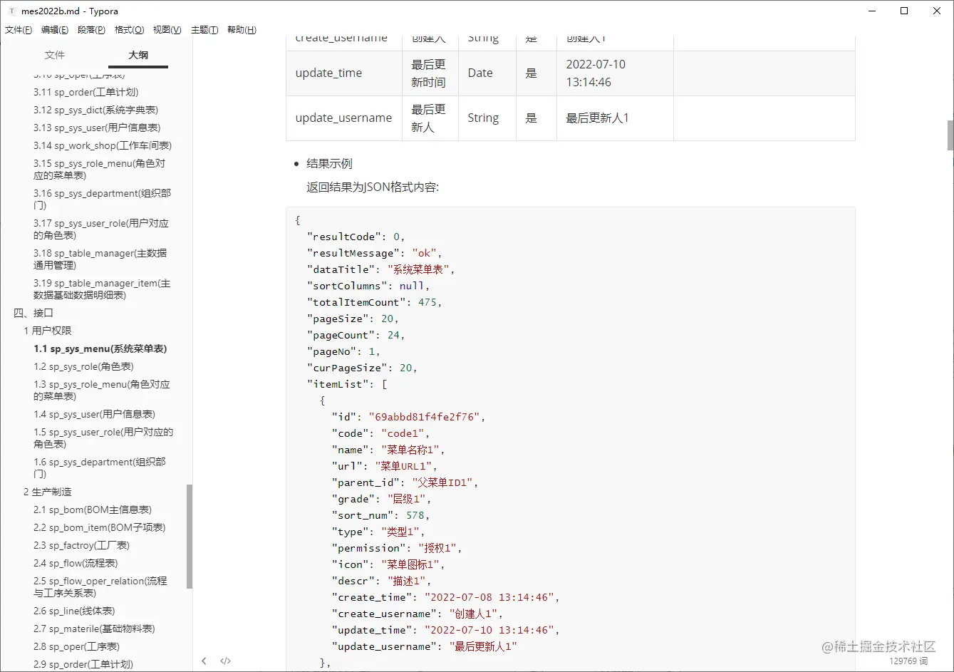Click the "sort_num": 578 JSON line

click(380, 515)
